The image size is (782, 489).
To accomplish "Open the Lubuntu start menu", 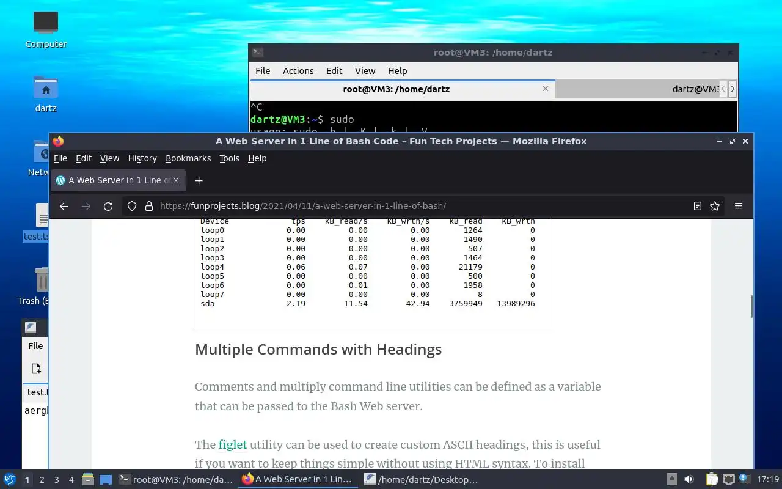I will pos(9,480).
